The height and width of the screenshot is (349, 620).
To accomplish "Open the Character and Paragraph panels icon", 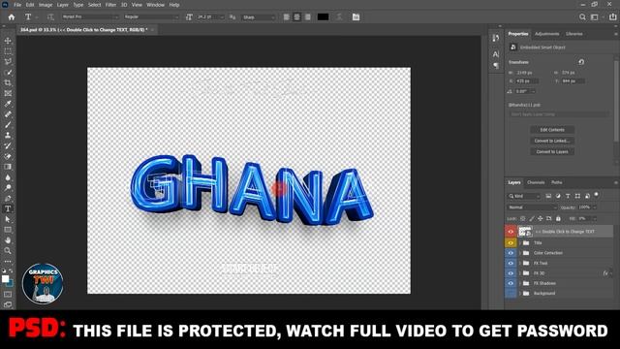I will 356,17.
